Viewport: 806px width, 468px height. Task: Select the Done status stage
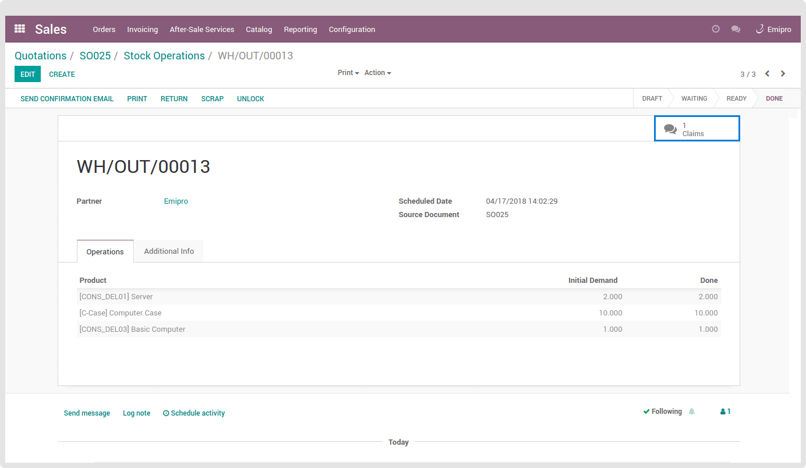[x=774, y=98]
